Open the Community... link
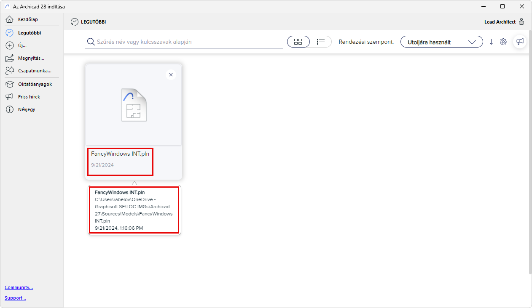 point(19,287)
